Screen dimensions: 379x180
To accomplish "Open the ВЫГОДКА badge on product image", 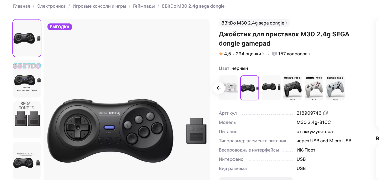I will [x=60, y=27].
